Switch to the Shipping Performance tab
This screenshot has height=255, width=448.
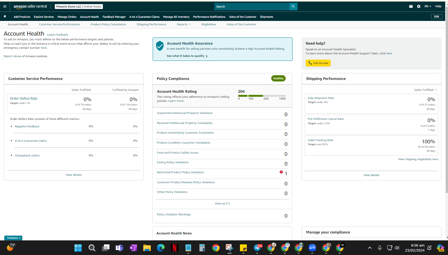click(151, 24)
